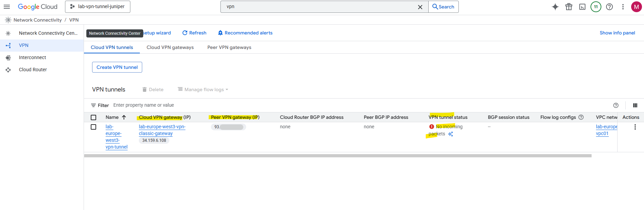Clear the vpn search text
Viewport: 644px width, 210px height.
(420, 7)
